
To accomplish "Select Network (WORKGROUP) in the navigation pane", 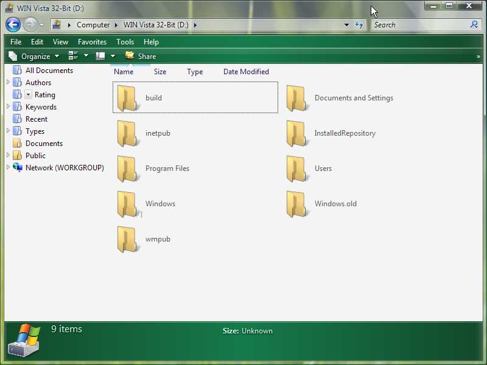I will pyautogui.click(x=65, y=168).
